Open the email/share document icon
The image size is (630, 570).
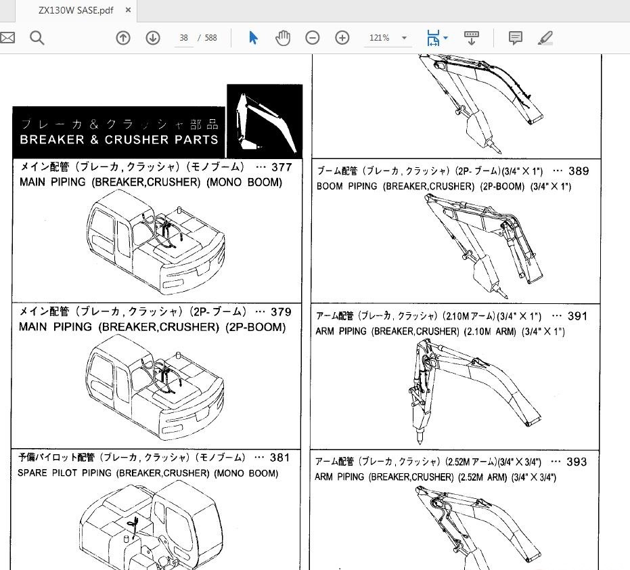[7, 37]
